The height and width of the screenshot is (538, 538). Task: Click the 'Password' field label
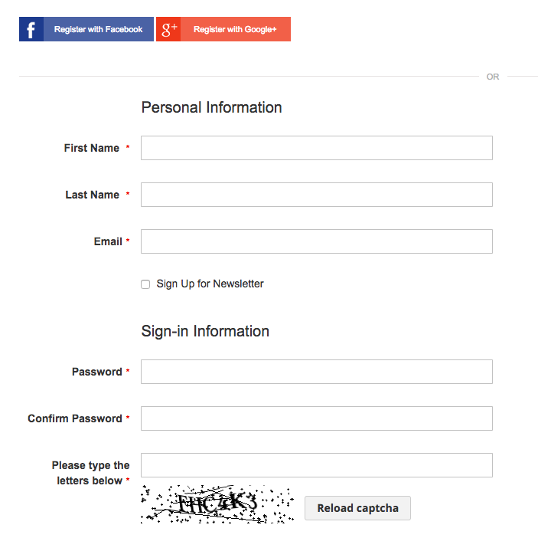[97, 372]
